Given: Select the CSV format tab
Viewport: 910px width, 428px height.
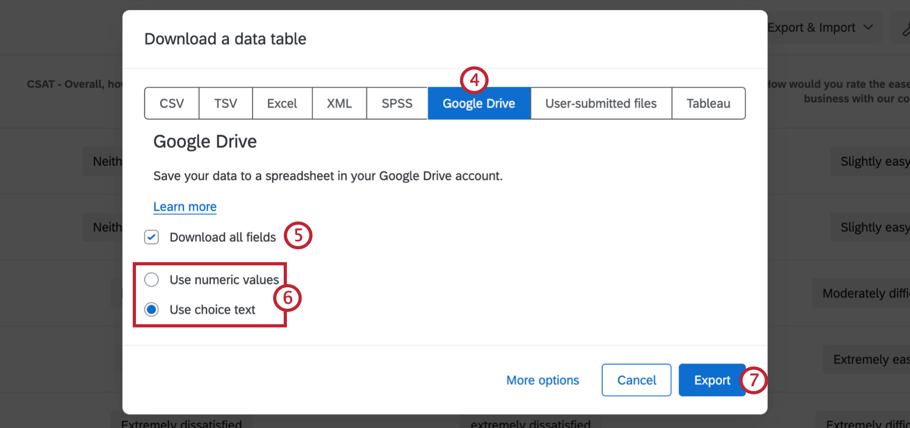Looking at the screenshot, I should tap(171, 103).
